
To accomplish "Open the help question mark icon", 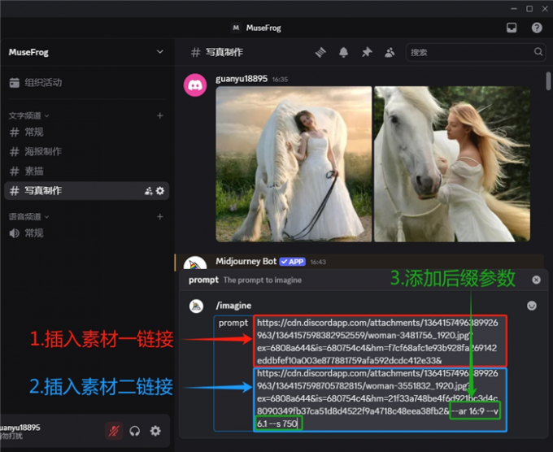I will [x=537, y=28].
